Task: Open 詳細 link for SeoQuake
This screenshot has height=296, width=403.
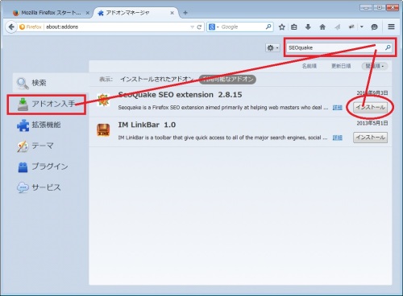Action: click(x=338, y=108)
